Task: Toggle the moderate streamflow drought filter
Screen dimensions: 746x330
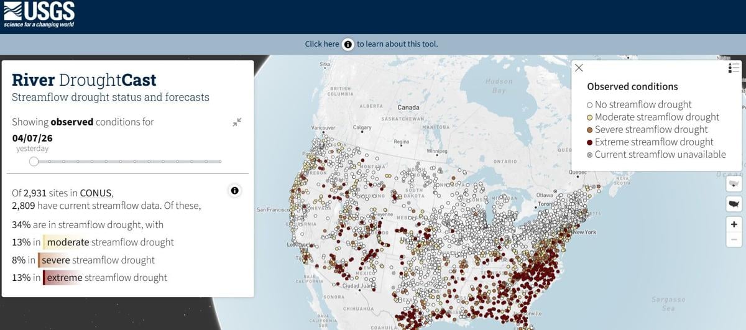Action: (x=68, y=242)
